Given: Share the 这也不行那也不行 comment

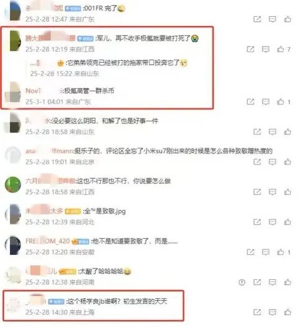Looking at the screenshot, I should click(x=257, y=192).
